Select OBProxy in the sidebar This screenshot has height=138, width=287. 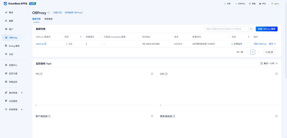[x=15, y=37]
